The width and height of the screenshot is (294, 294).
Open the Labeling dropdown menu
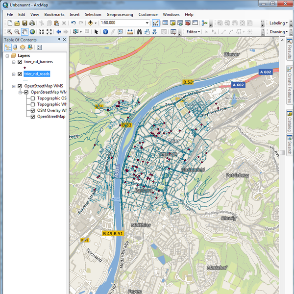(x=278, y=23)
